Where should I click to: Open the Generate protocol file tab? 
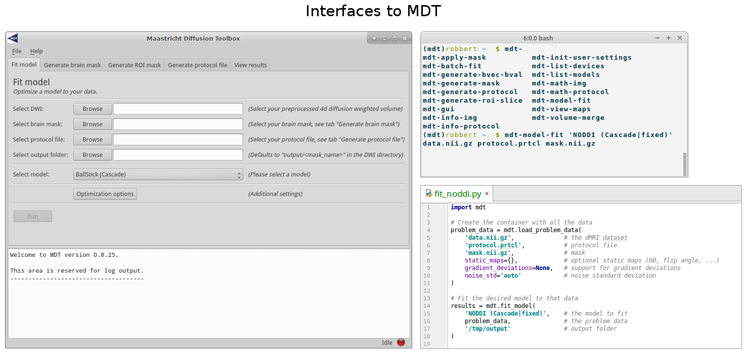(197, 65)
